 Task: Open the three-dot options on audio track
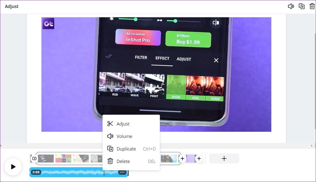click(x=122, y=172)
